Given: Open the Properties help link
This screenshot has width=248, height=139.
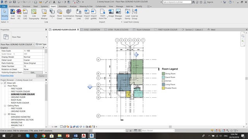Looking at the screenshot, I should pyautogui.click(x=7, y=76).
